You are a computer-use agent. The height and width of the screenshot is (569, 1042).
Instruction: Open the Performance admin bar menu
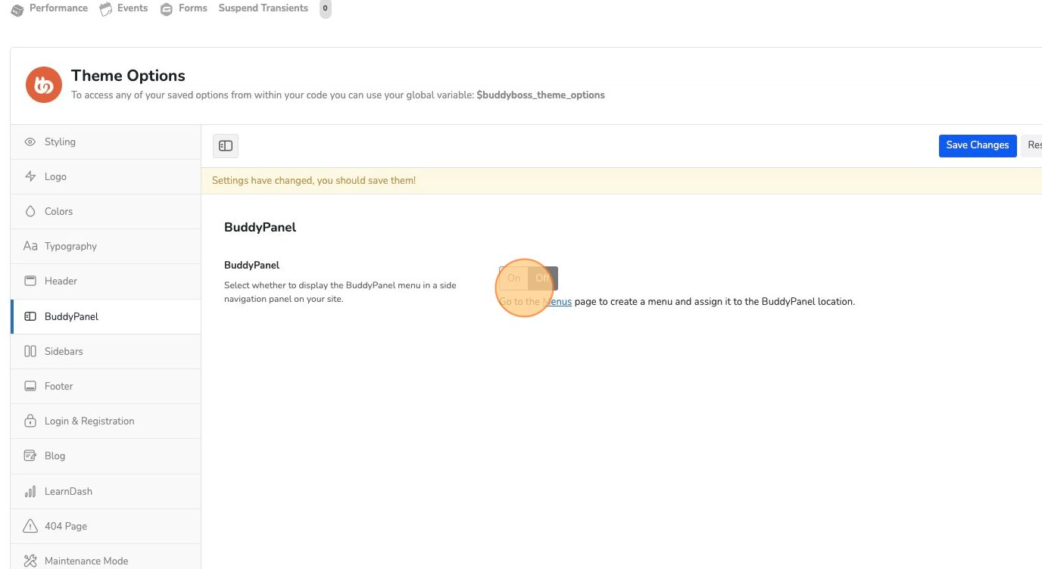click(49, 8)
